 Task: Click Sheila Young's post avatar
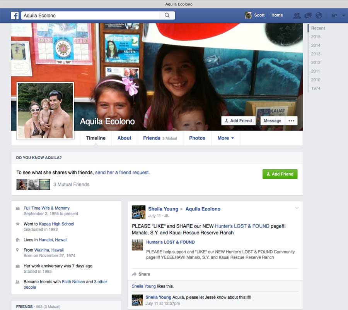138,212
